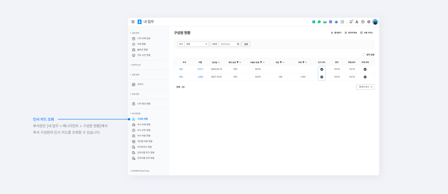Enable the 겸직 포함 checkbox
This screenshot has width=448, height=194.
[x=364, y=55]
